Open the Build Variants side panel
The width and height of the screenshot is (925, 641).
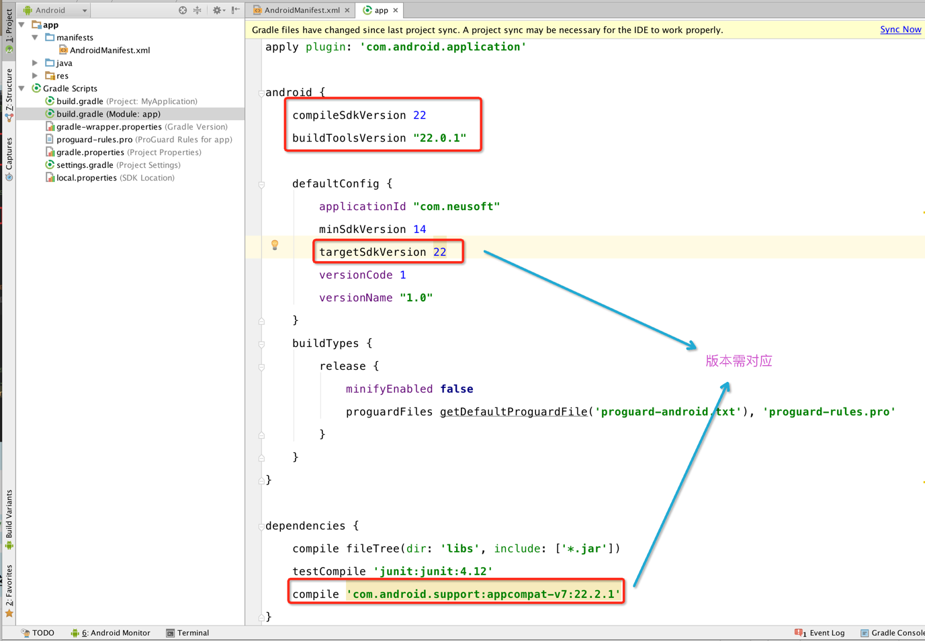tap(9, 520)
